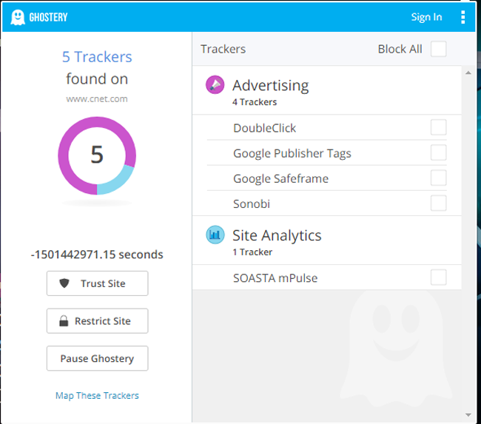Click the Site Analytics chart icon
The image size is (481, 424).
(215, 235)
